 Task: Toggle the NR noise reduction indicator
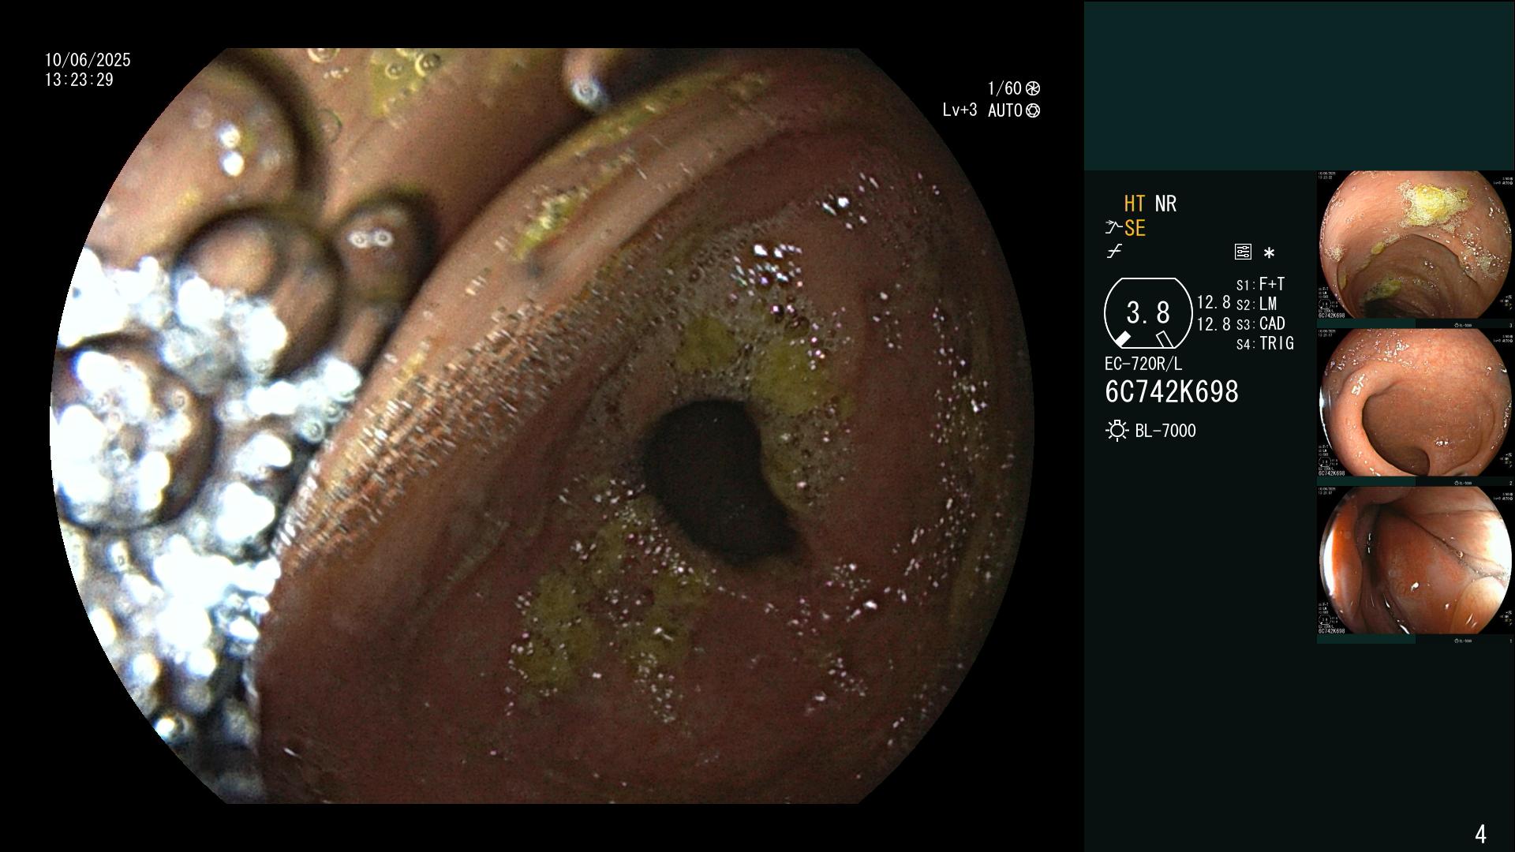point(1165,204)
